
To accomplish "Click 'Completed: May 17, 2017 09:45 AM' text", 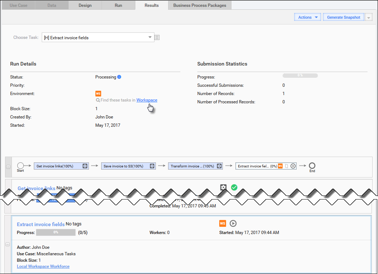I will [x=183, y=206].
